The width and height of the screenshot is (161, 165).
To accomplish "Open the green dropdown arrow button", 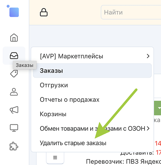I will [x=158, y=108].
